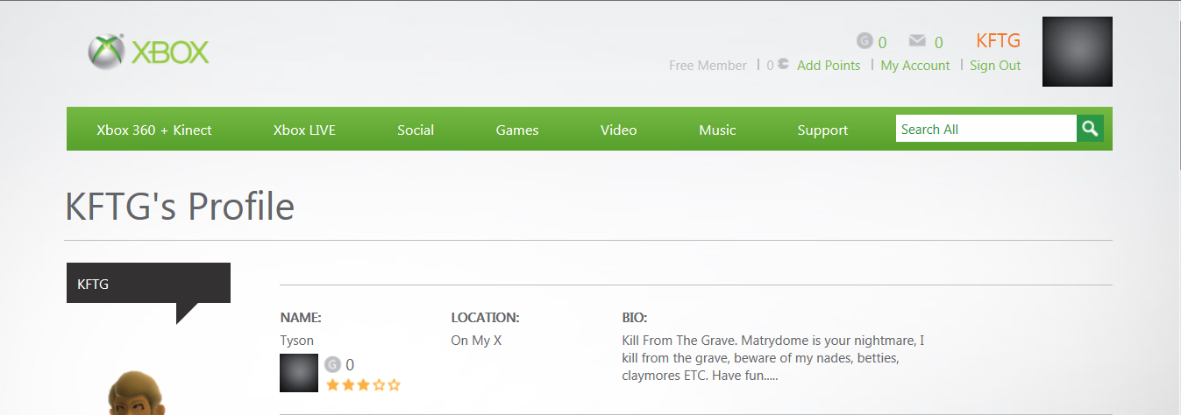Open messages via the envelope icon

(917, 40)
